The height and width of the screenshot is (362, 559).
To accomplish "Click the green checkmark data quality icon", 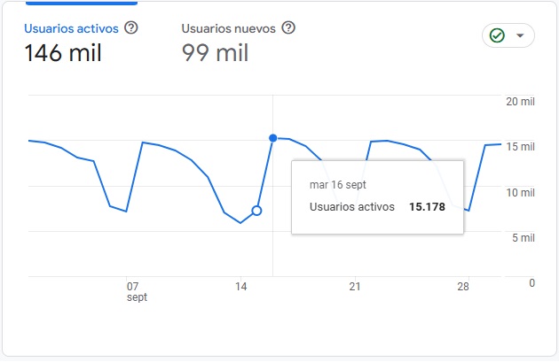I will point(498,35).
